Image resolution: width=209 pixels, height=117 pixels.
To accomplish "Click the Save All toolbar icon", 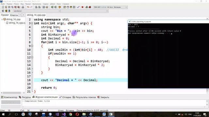I will click(12, 7).
